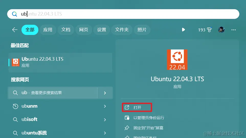This screenshot has width=246, height=138.
Task: Select 'ub - 查看更多搜索结果' web search row
Action: coord(53,93)
